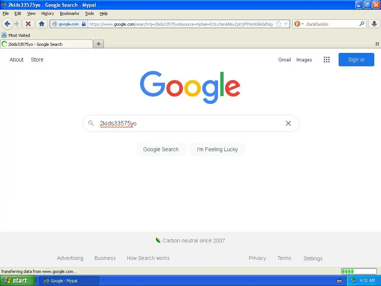Click the blue Sign in button
Screen dimensions: 381x286
(356, 60)
